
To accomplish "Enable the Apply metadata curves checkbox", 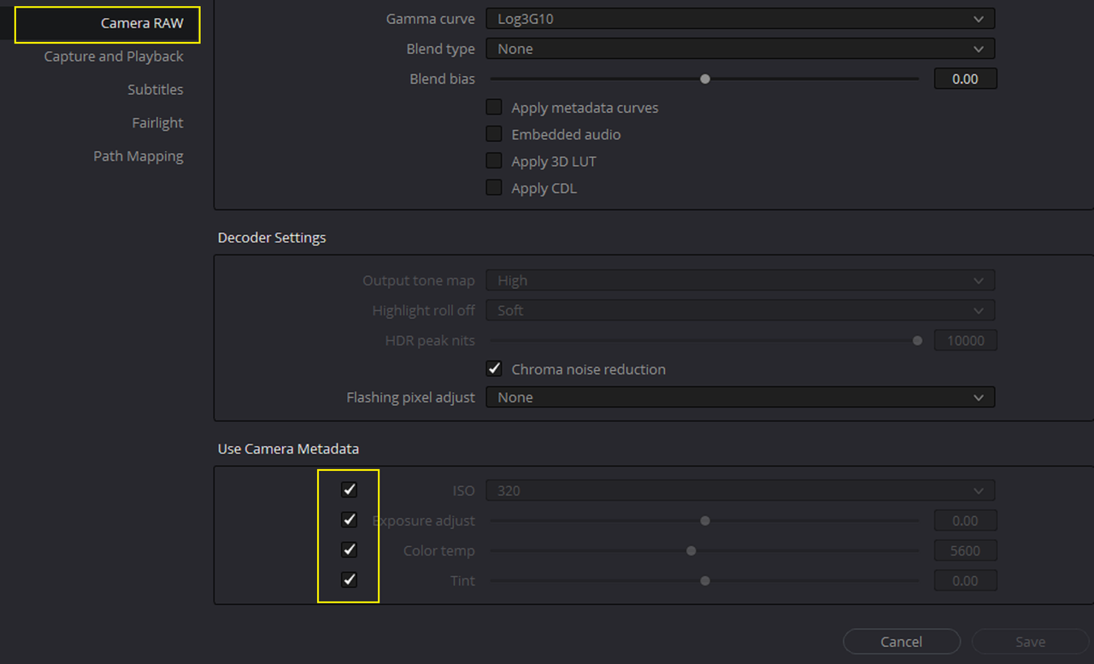I will pos(494,108).
